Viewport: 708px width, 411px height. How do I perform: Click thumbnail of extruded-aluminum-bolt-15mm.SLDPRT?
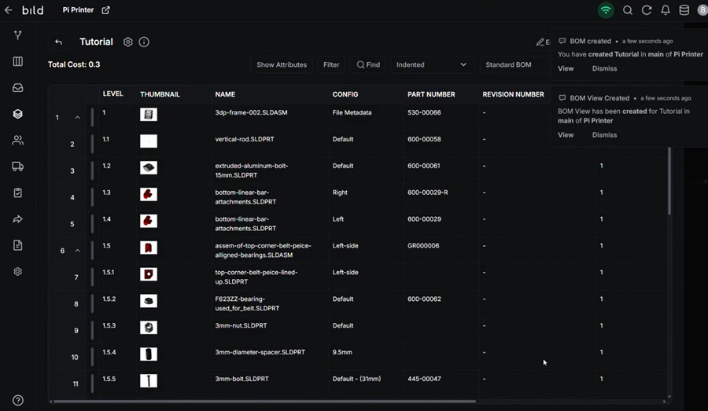[x=149, y=168]
